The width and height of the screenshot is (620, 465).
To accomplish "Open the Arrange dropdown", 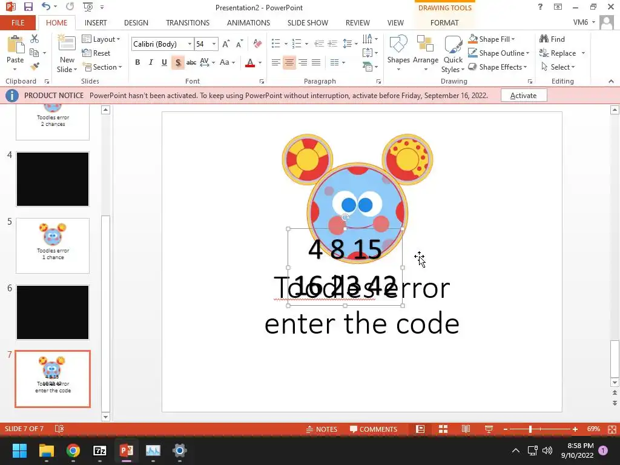I will coord(426,53).
